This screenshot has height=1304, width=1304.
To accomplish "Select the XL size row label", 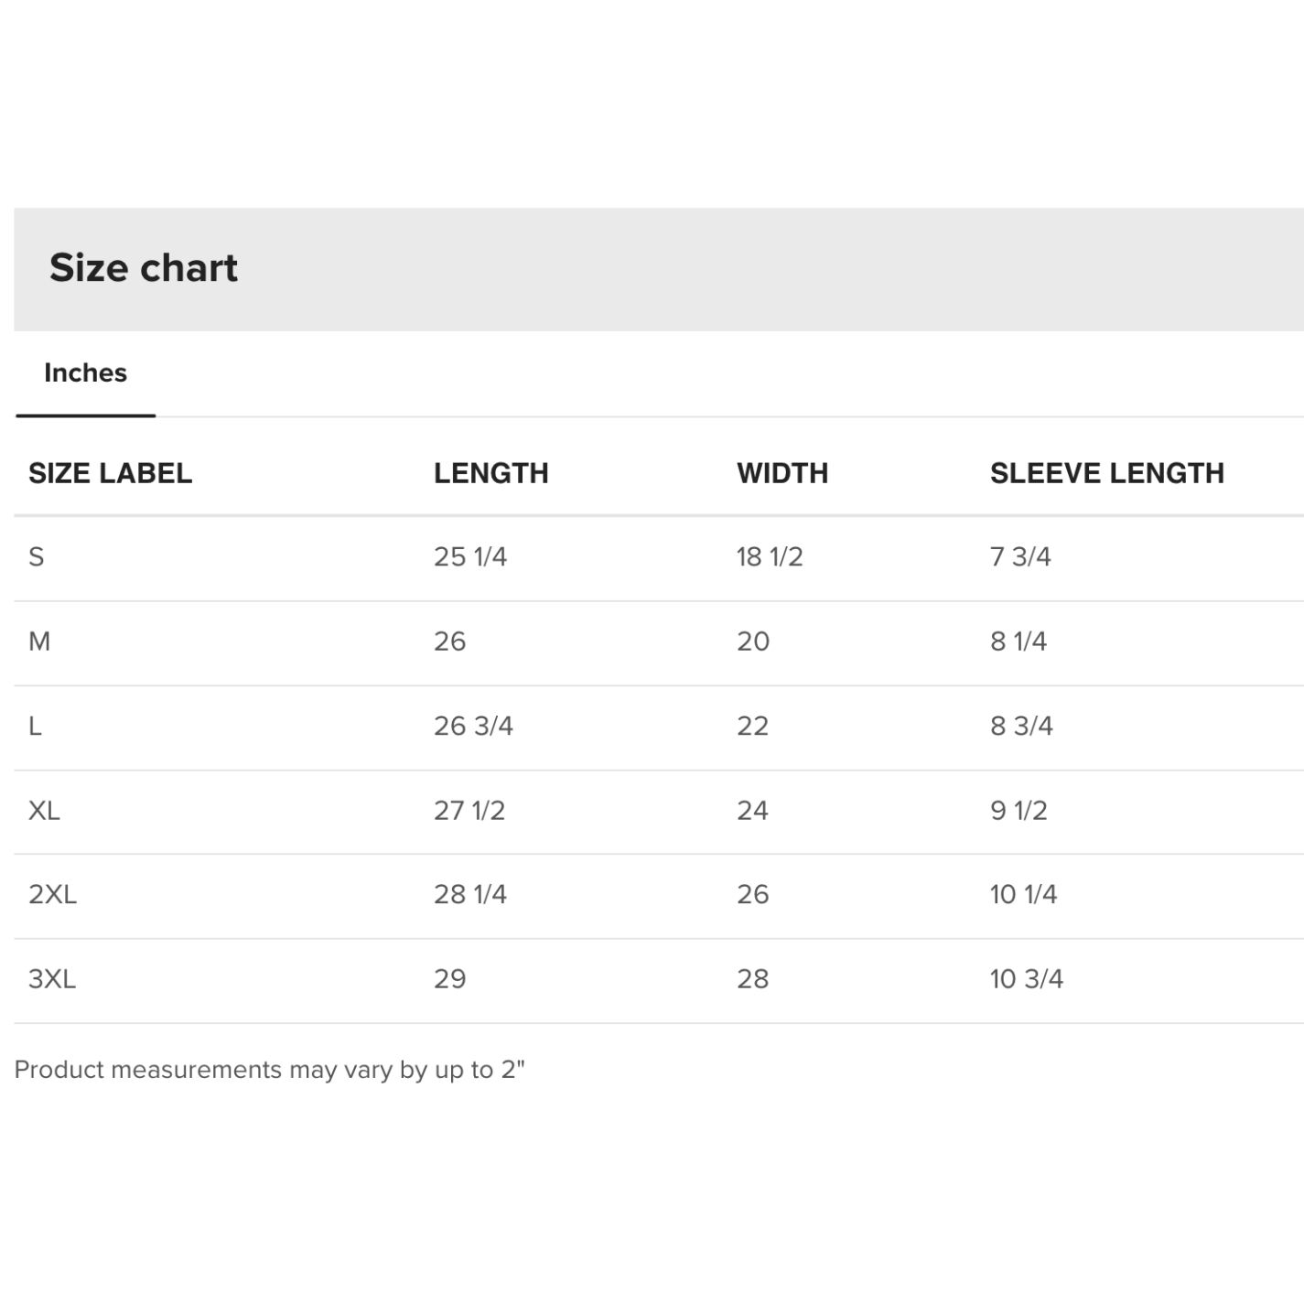I will click(44, 810).
